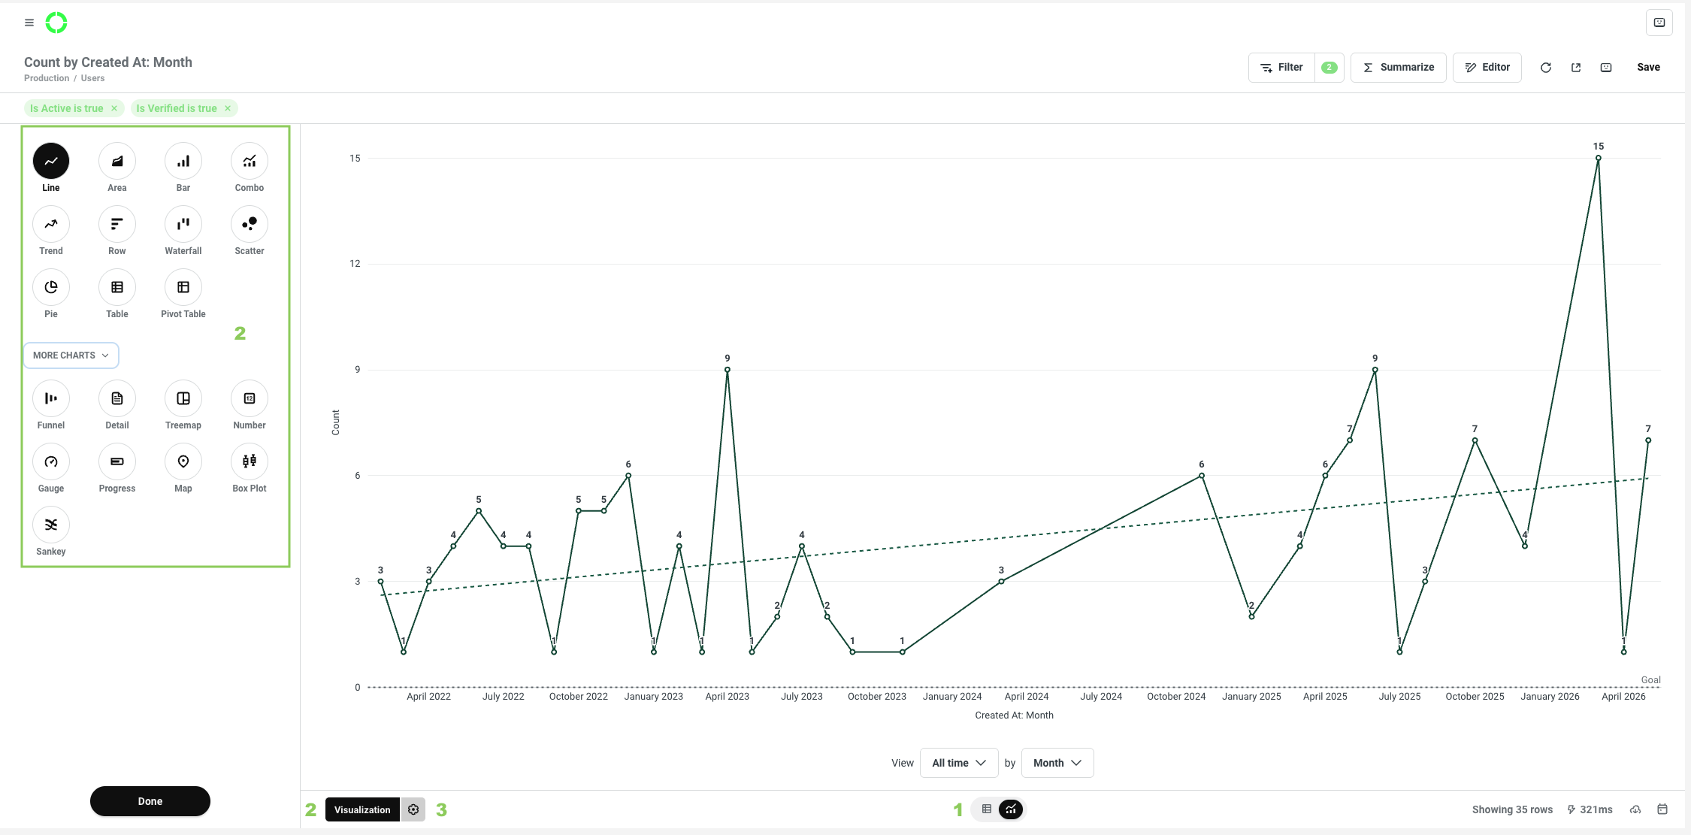Select the Scatter chart visualization
Image resolution: width=1691 pixels, height=835 pixels.
[x=250, y=224]
